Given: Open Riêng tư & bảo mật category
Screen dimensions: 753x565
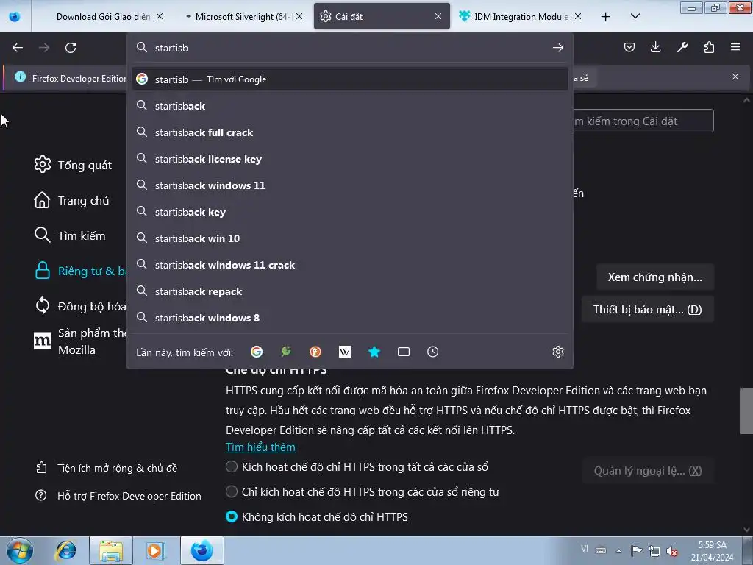Looking at the screenshot, I should 79,271.
